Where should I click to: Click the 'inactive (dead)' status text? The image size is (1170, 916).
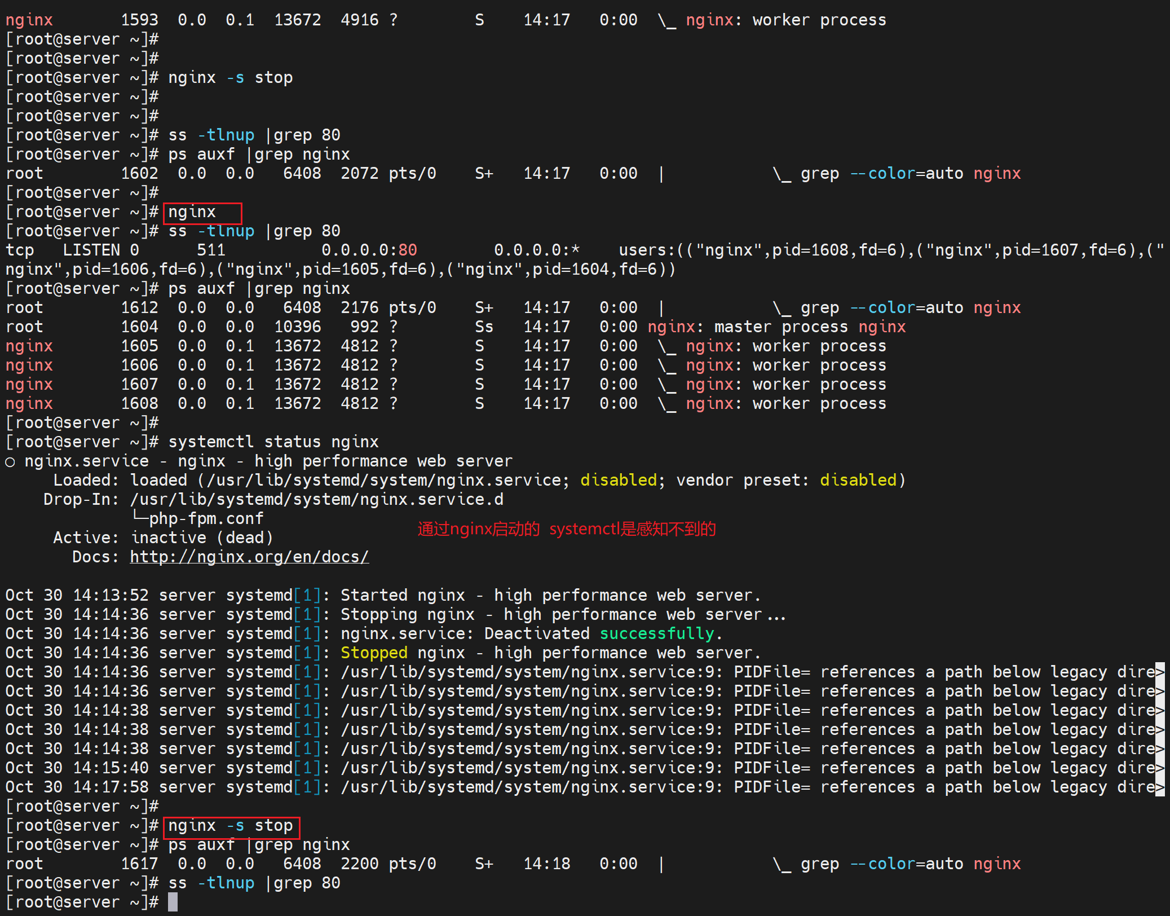point(202,538)
